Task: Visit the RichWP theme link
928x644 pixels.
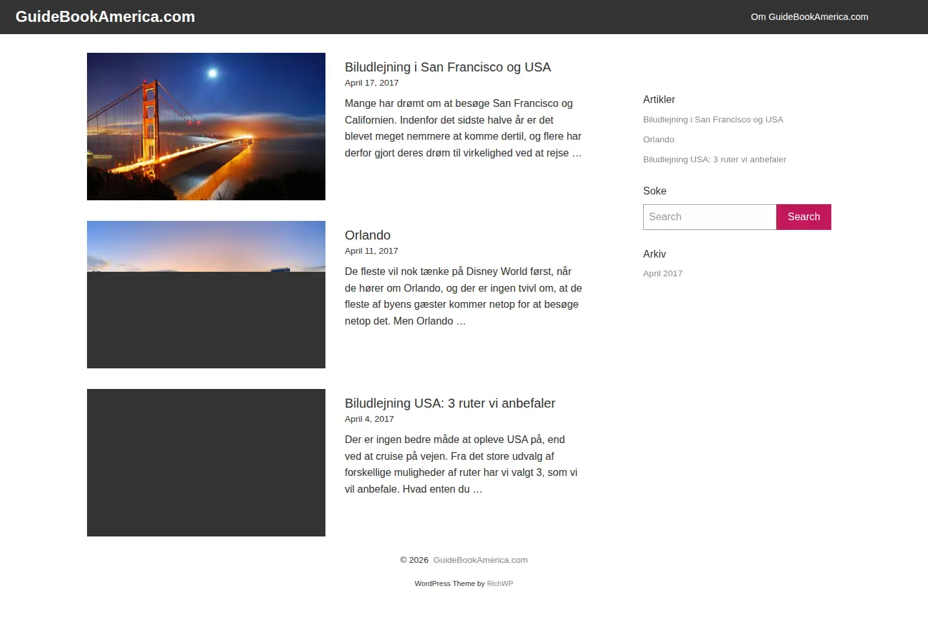Action: pos(500,583)
